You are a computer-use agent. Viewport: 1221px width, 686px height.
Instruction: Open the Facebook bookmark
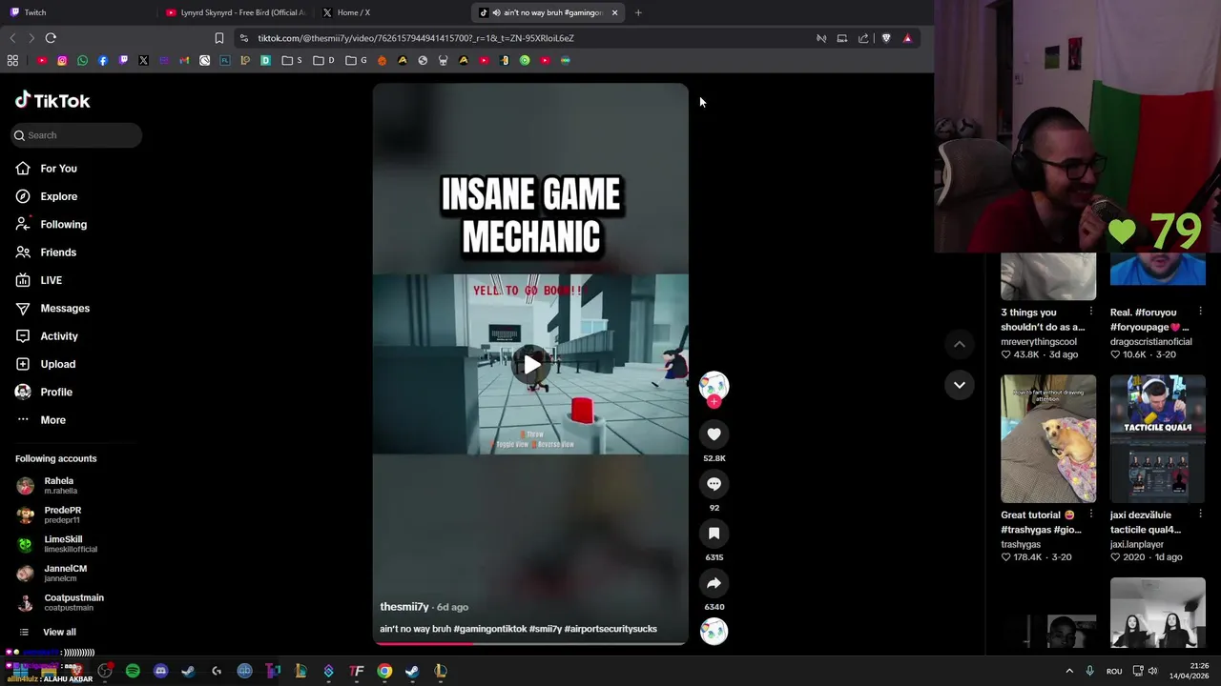click(103, 60)
